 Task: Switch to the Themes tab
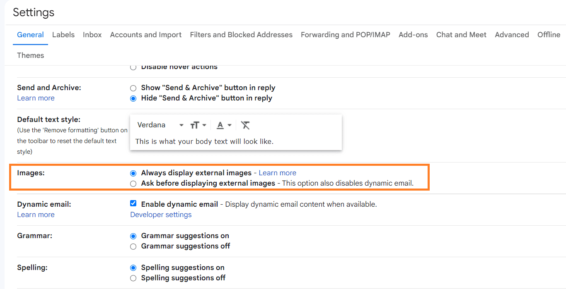(30, 55)
